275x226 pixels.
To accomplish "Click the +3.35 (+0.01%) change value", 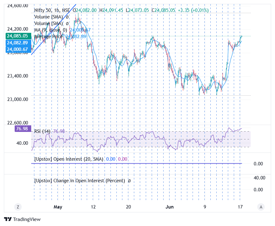I will 193,10.
